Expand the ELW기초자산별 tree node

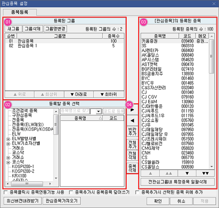(x=8, y=144)
